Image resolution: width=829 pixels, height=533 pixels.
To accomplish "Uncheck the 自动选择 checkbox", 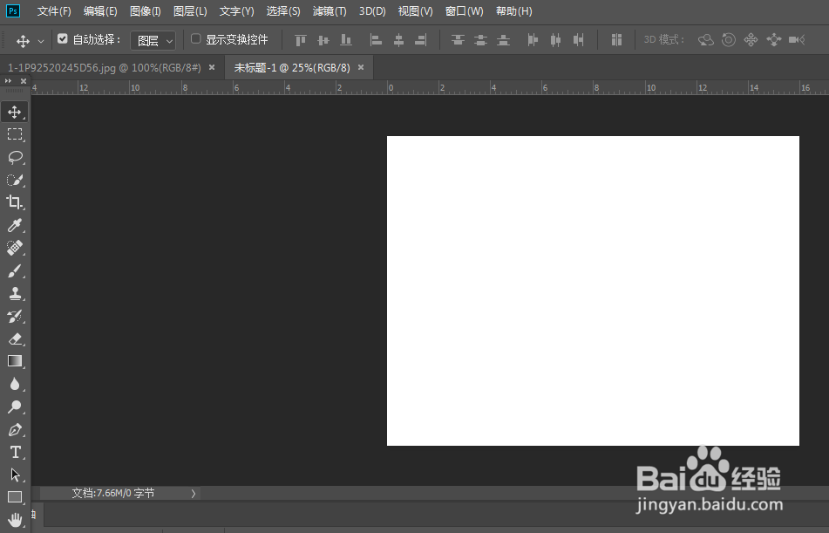I will pyautogui.click(x=63, y=38).
